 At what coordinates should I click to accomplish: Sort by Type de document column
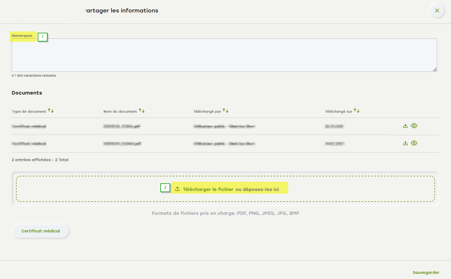[51, 111]
